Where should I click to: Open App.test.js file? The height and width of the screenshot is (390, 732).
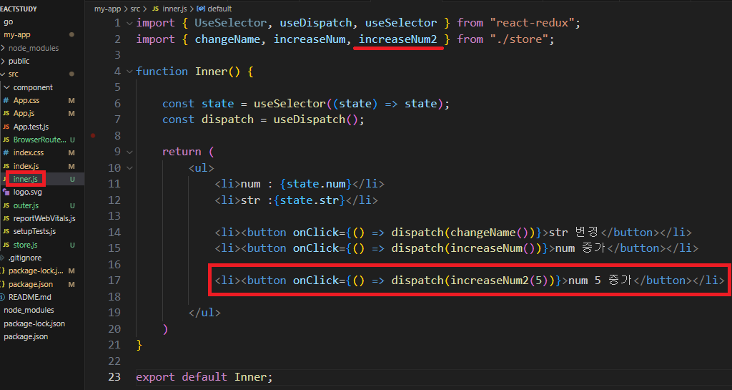point(31,127)
